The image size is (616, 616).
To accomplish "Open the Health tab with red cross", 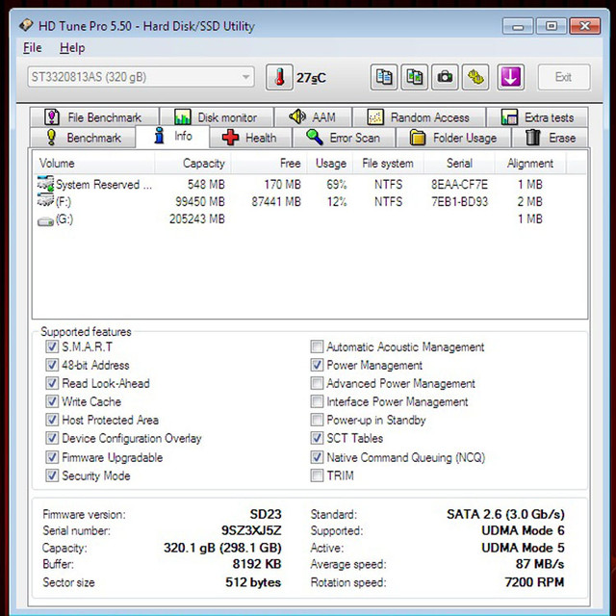I will pyautogui.click(x=250, y=138).
